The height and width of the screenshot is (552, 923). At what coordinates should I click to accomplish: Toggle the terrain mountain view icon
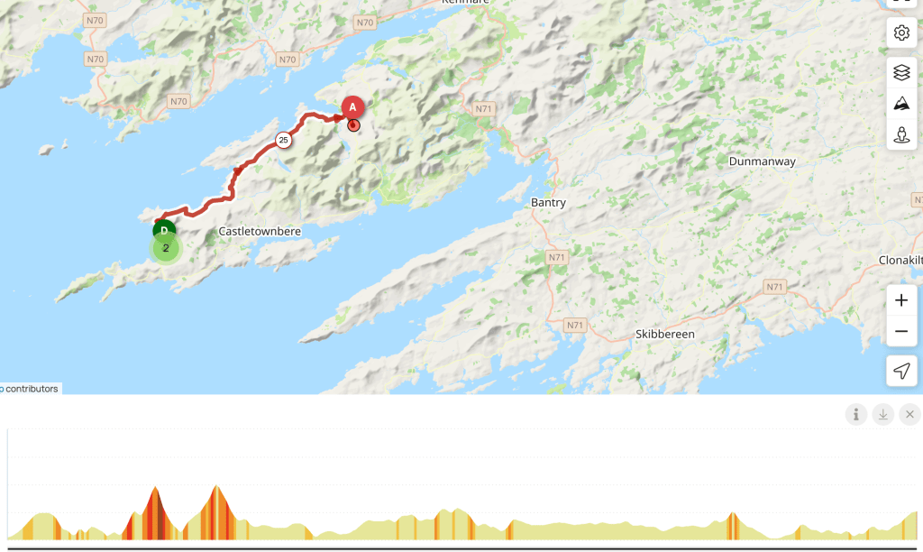901,104
